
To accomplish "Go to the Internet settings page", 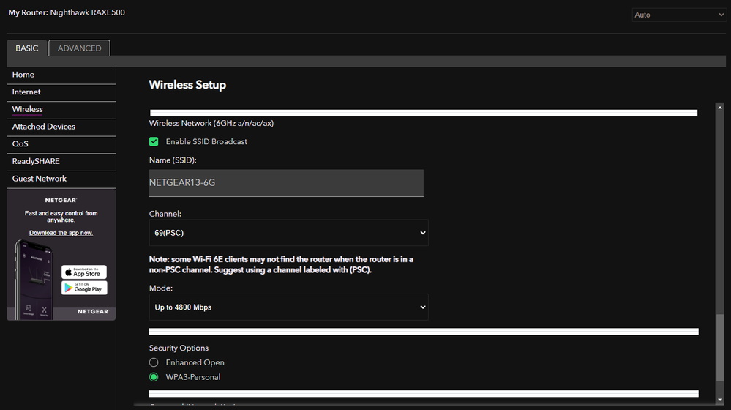I will coord(26,92).
